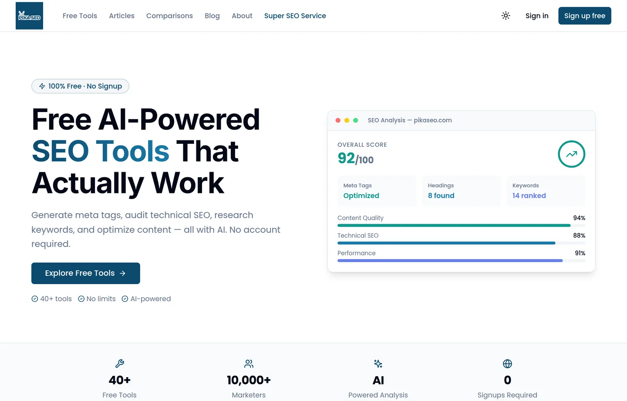Click the users icon above 10,000+

click(249, 364)
